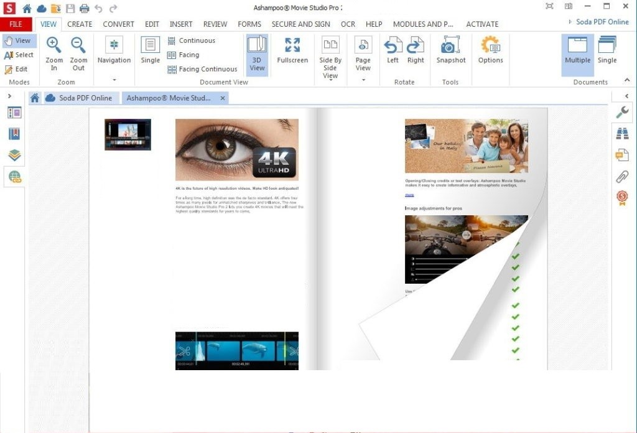Viewport: 637px width, 433px height.
Task: Close the Ashampoo Movie Studio document tab
Action: (x=223, y=98)
